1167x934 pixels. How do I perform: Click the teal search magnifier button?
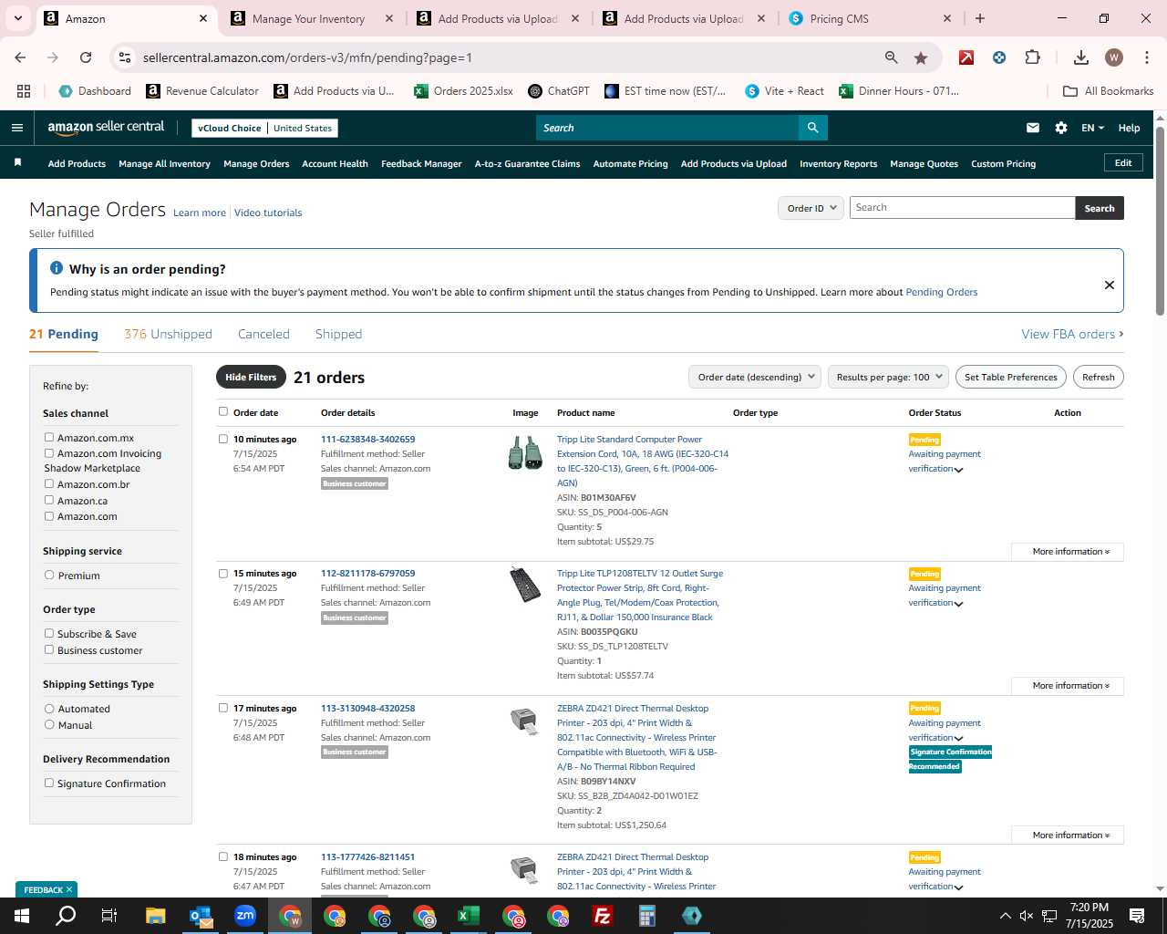click(812, 128)
